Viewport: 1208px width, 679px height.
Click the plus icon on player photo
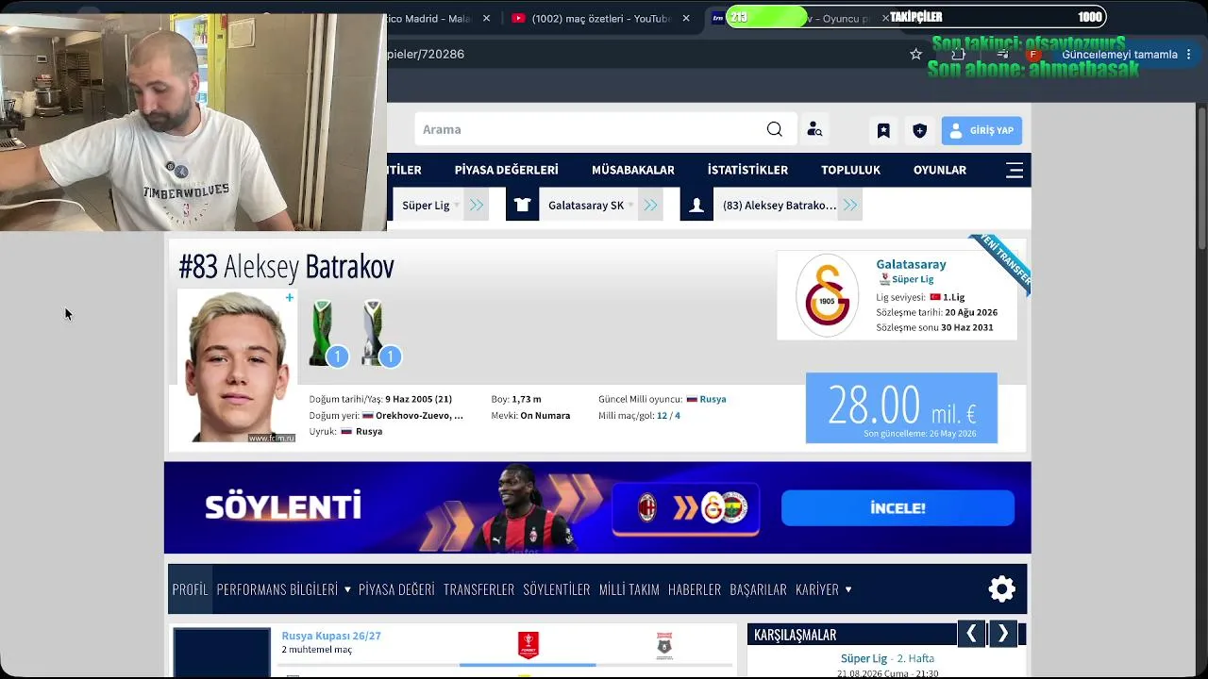coord(290,298)
